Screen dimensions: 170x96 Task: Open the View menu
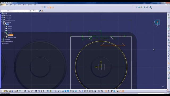[x=15, y=5]
